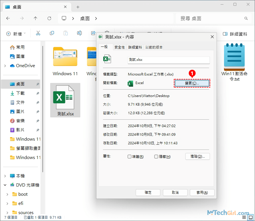The image size is (255, 221).
Task: Click the Rename icon in toolbar
Action: [79, 34]
